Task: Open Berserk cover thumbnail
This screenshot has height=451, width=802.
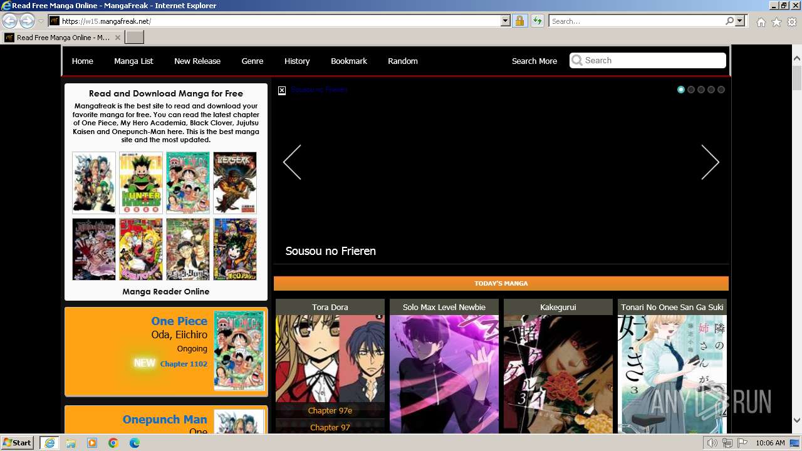Action: [235, 183]
